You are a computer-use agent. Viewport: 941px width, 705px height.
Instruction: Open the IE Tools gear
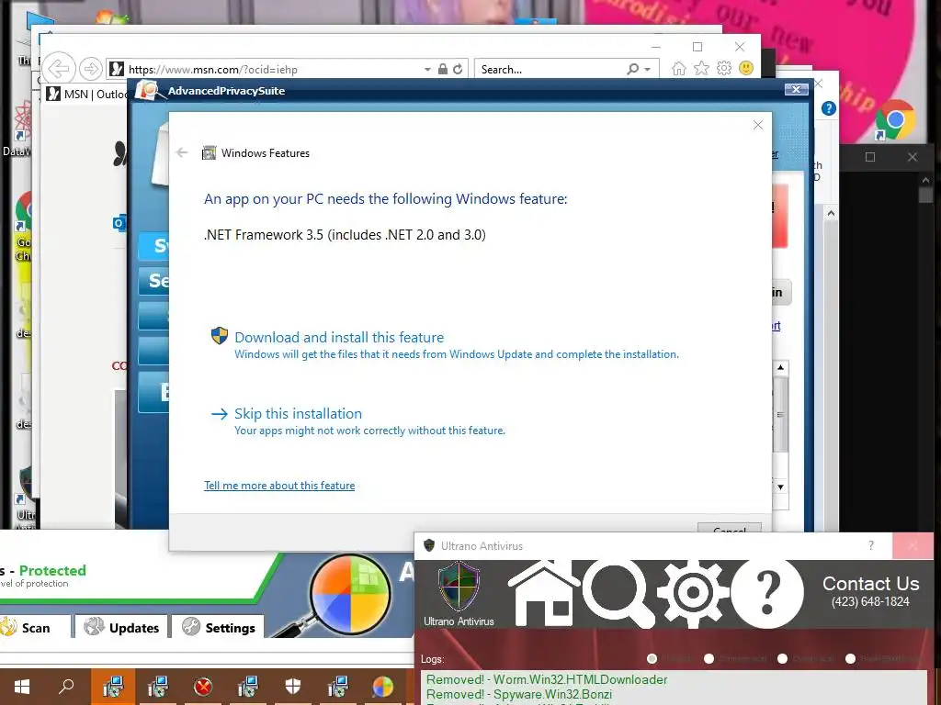coord(724,68)
